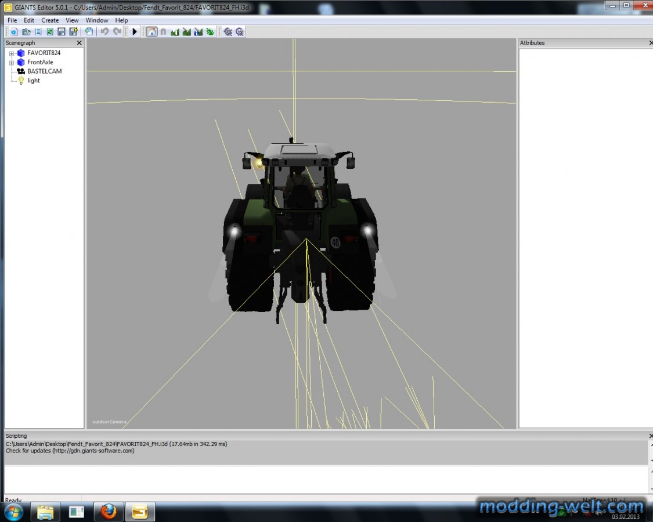Toggle the house navigation mode icon

pos(151,32)
